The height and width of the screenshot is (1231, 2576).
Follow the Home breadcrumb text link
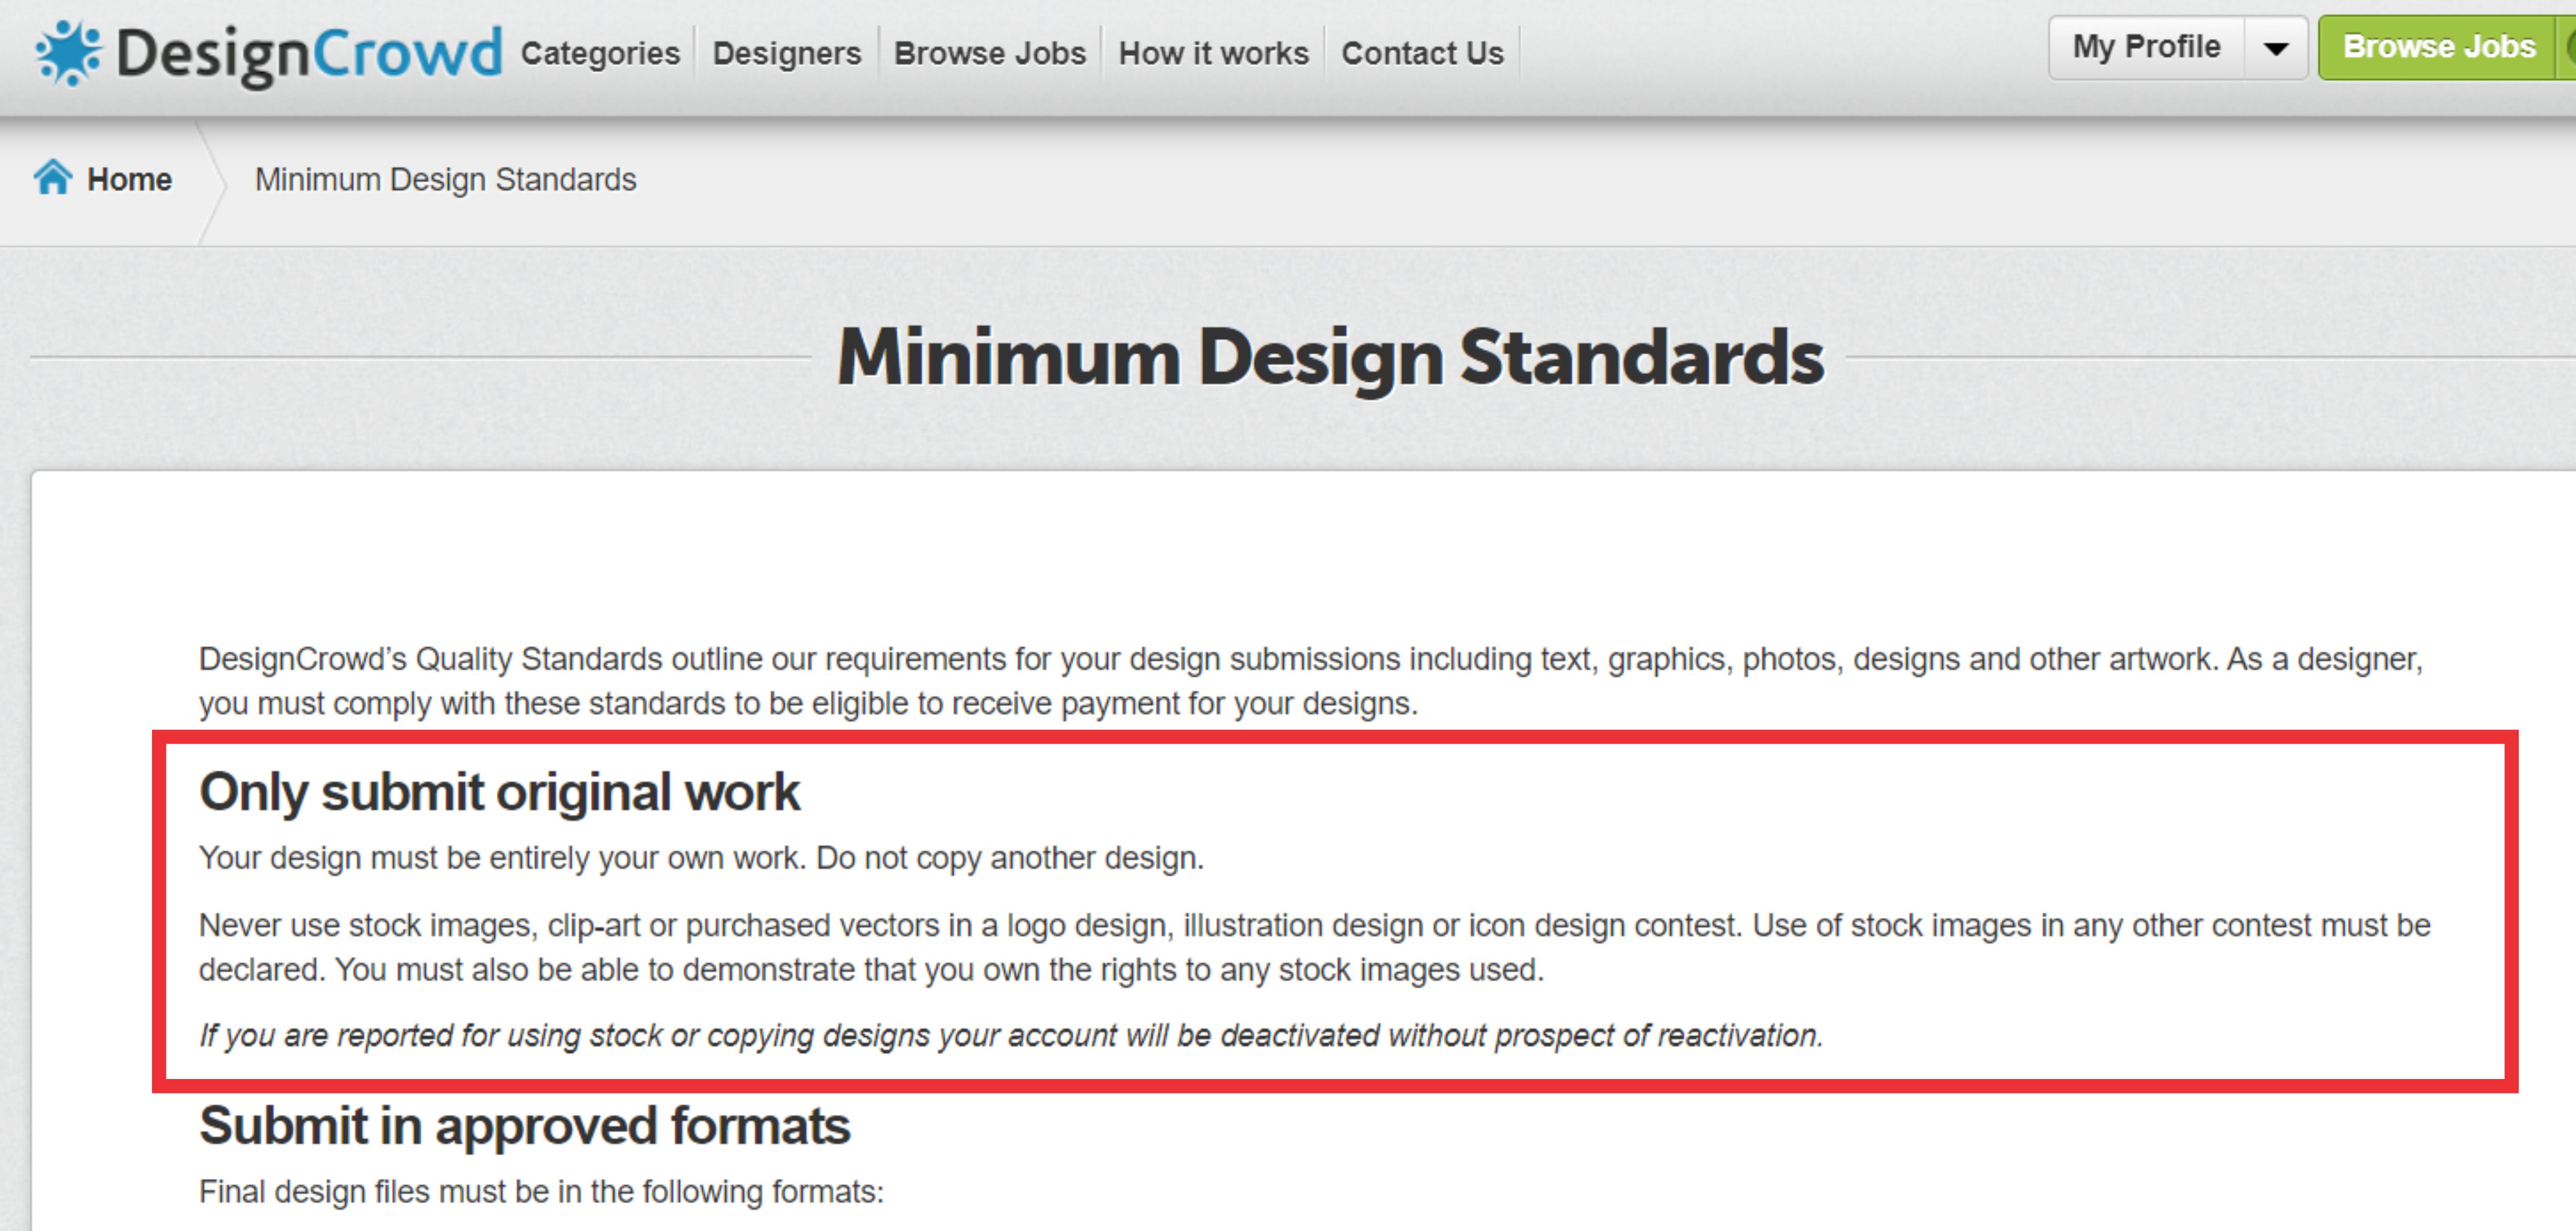(x=129, y=180)
